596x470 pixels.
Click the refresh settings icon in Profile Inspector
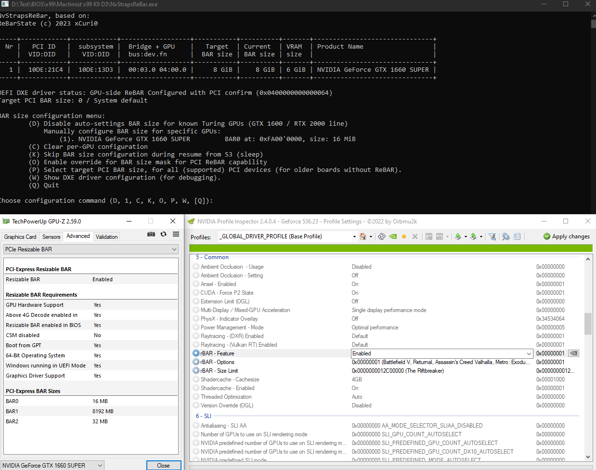[x=382, y=236]
